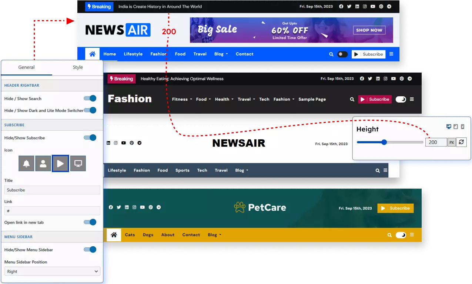Click home icon in NewsAir blue menu
The image size is (472, 284).
(92, 54)
